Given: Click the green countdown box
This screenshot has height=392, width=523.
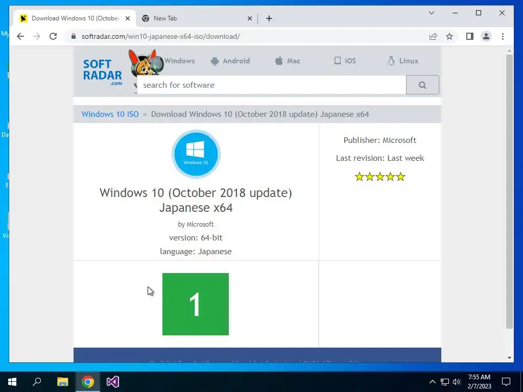Looking at the screenshot, I should [x=196, y=304].
